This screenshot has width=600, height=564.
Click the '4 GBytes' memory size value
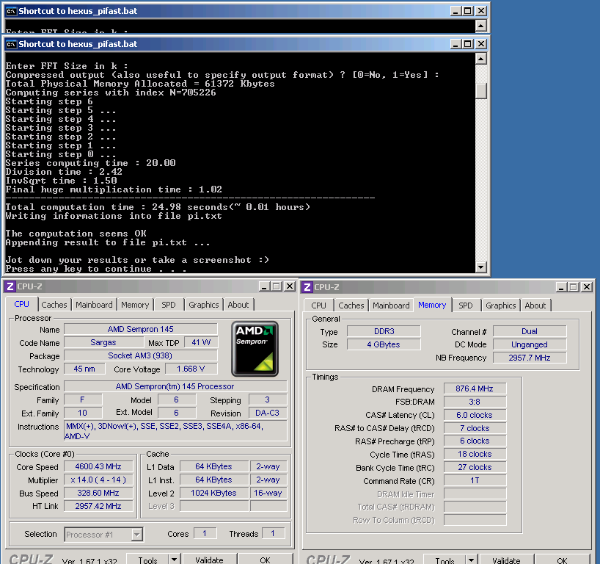384,344
